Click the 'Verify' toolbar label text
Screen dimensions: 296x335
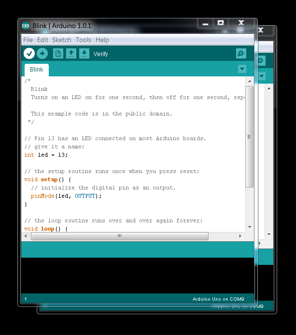click(100, 54)
